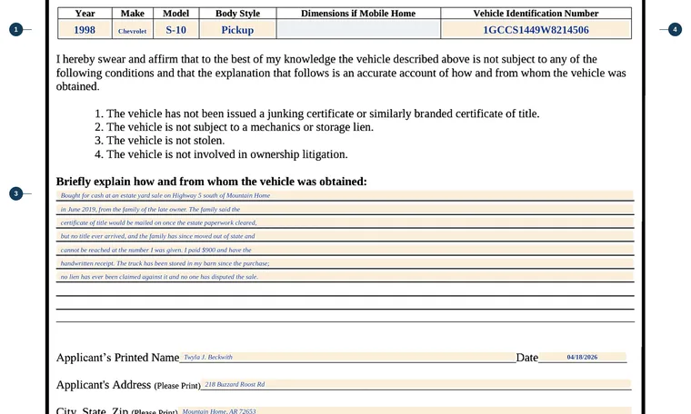
Task: Click explanation line starting 'in June 2019'
Action: [345, 210]
